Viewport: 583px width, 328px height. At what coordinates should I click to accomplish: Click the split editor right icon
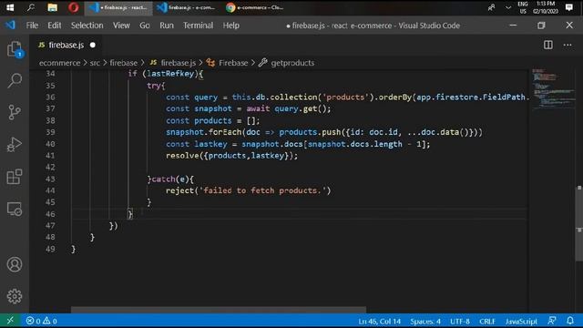[548, 45]
